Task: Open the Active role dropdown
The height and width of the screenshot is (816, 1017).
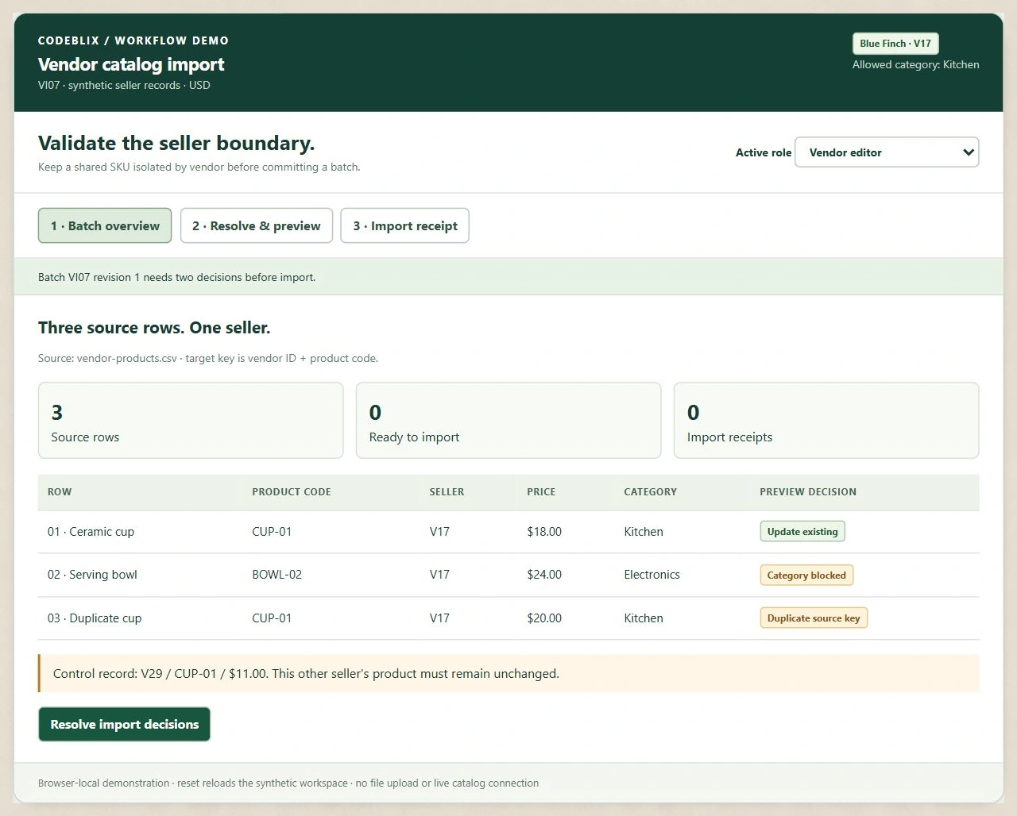Action: point(887,152)
